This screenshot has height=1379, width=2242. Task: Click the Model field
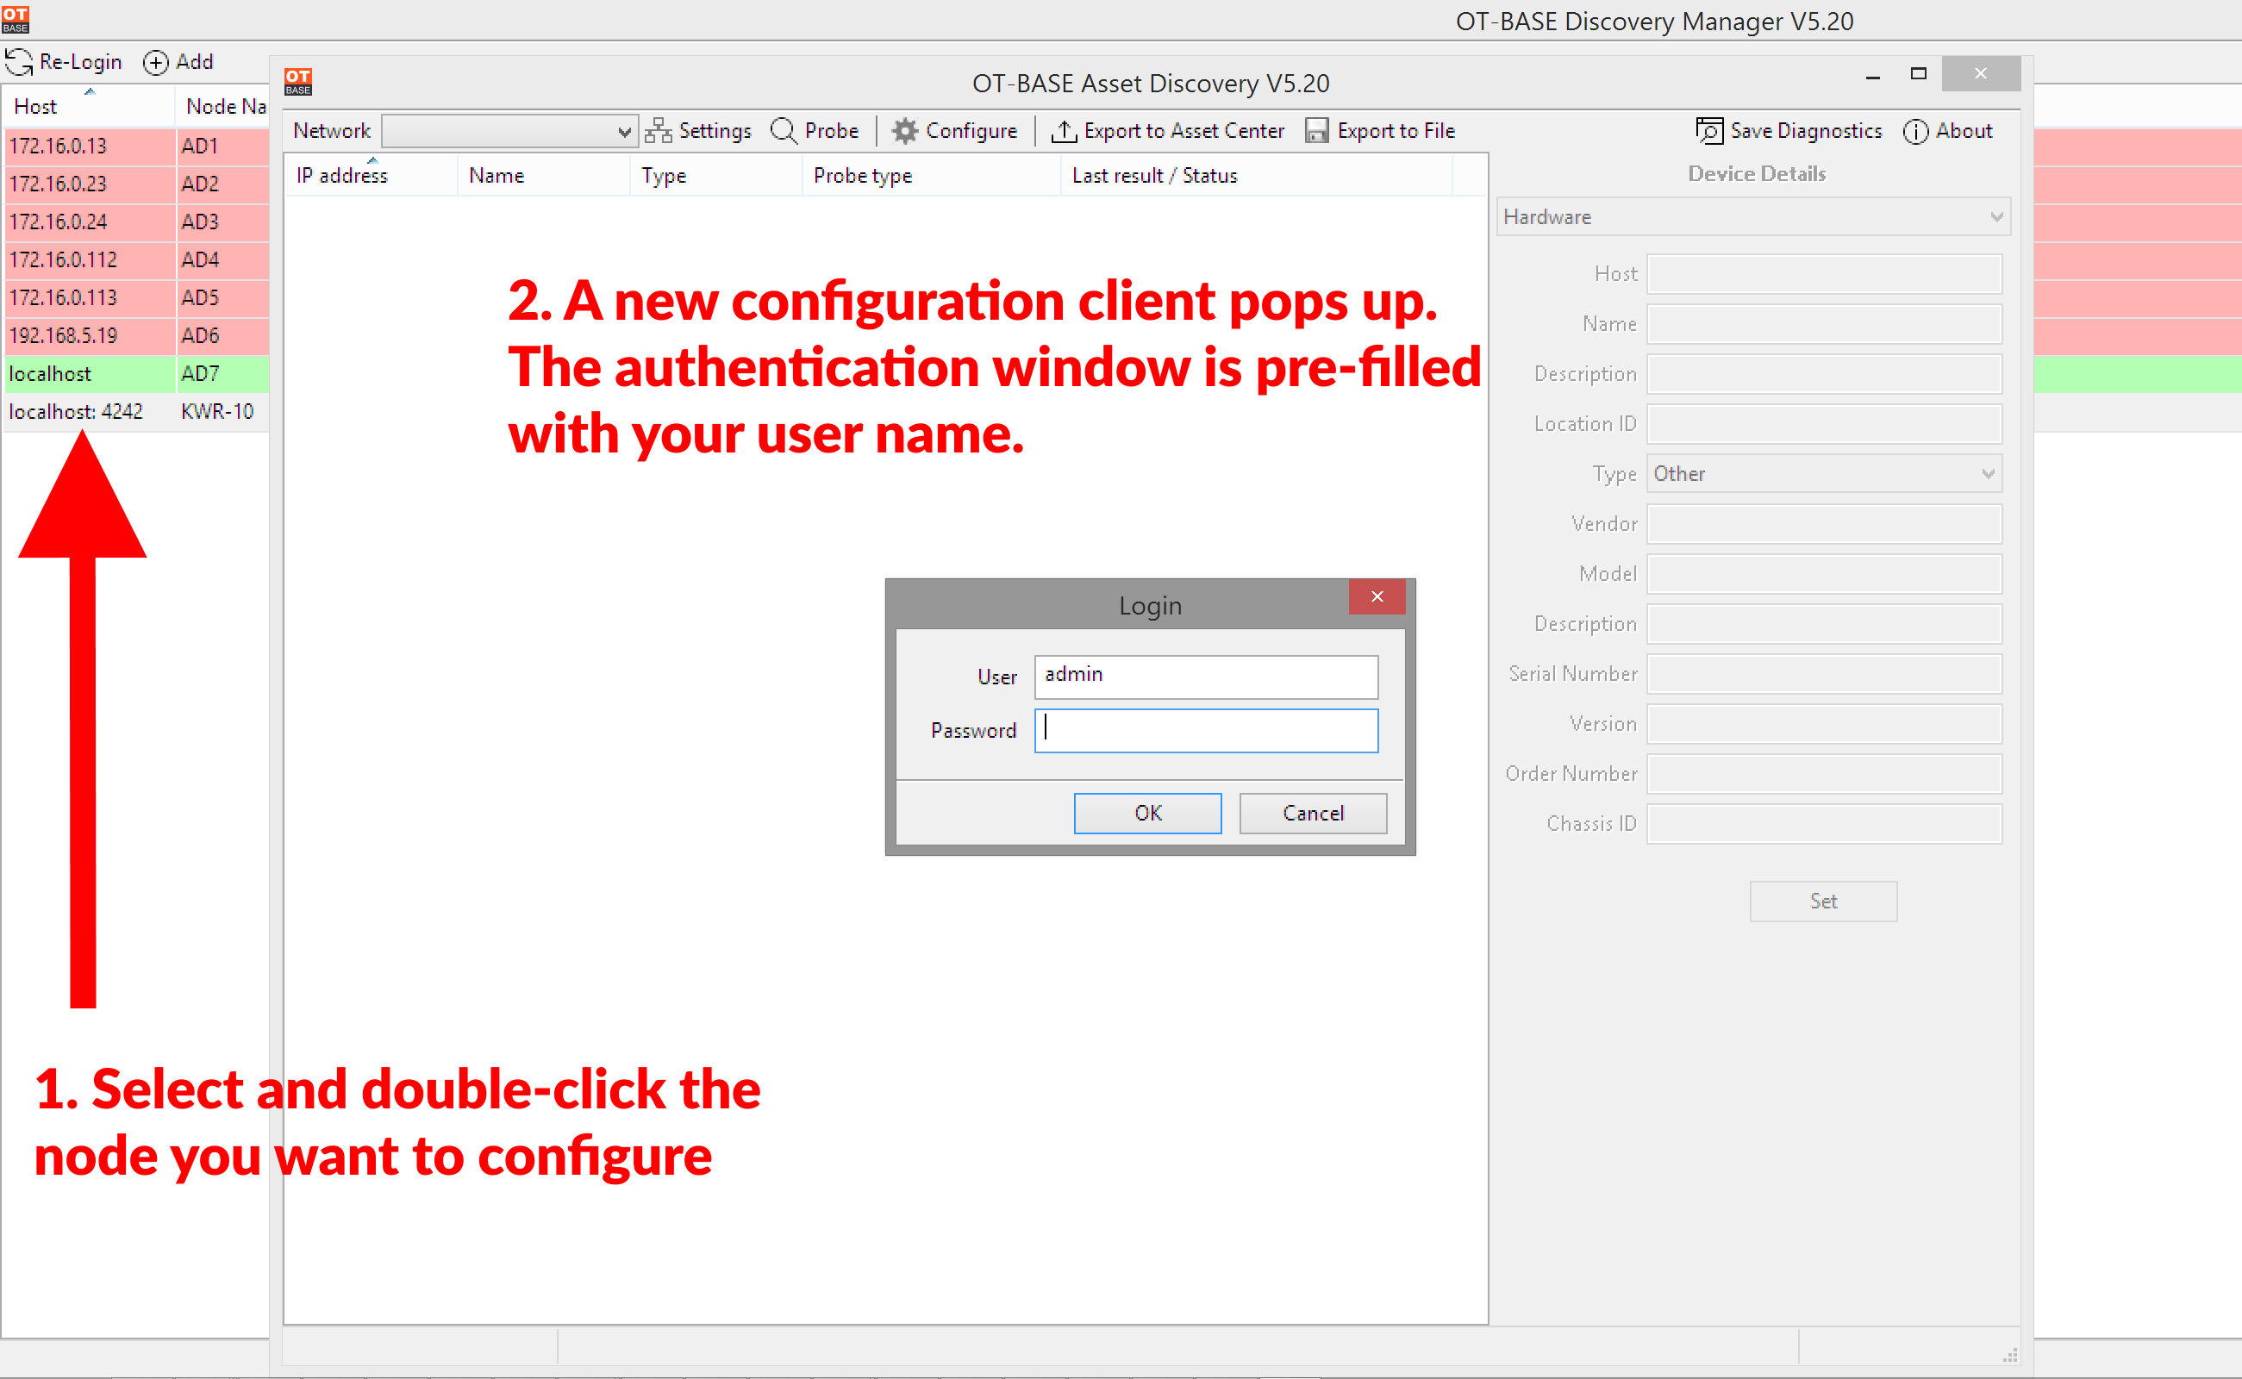(x=1824, y=574)
